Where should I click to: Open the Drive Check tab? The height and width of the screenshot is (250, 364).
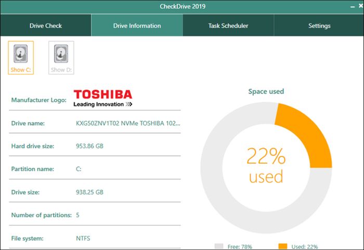coord(46,25)
